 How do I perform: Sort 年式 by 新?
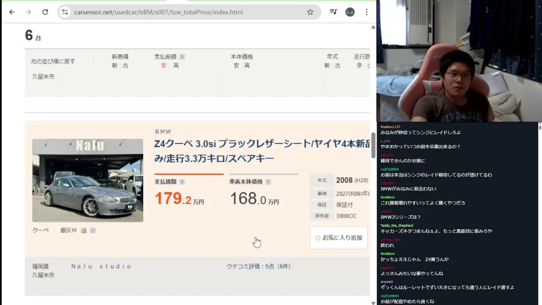(x=327, y=66)
